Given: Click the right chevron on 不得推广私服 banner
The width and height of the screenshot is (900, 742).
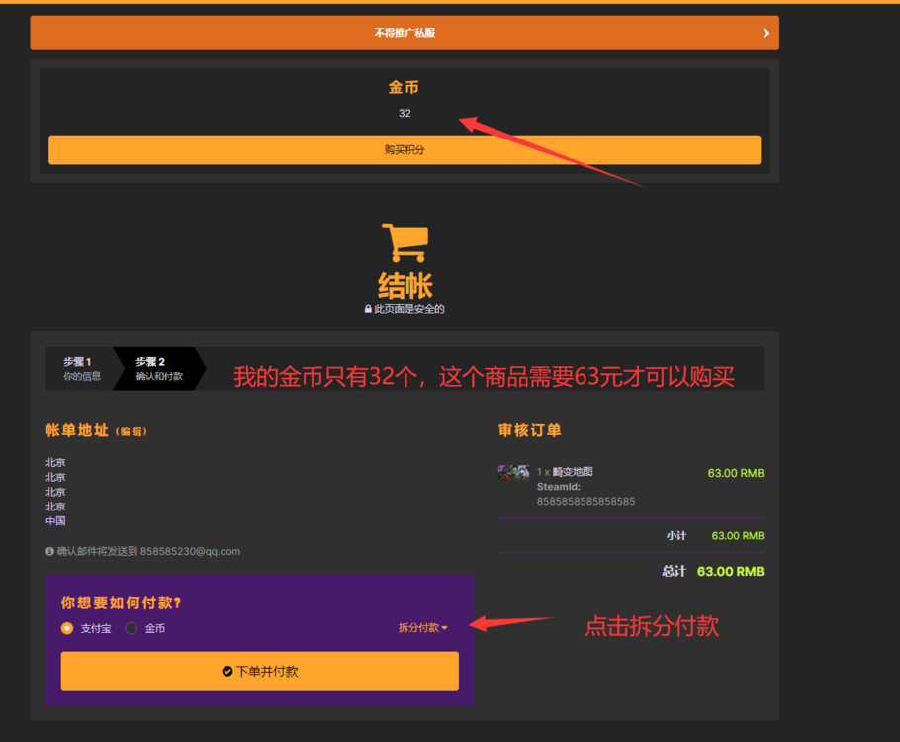Looking at the screenshot, I should (765, 33).
